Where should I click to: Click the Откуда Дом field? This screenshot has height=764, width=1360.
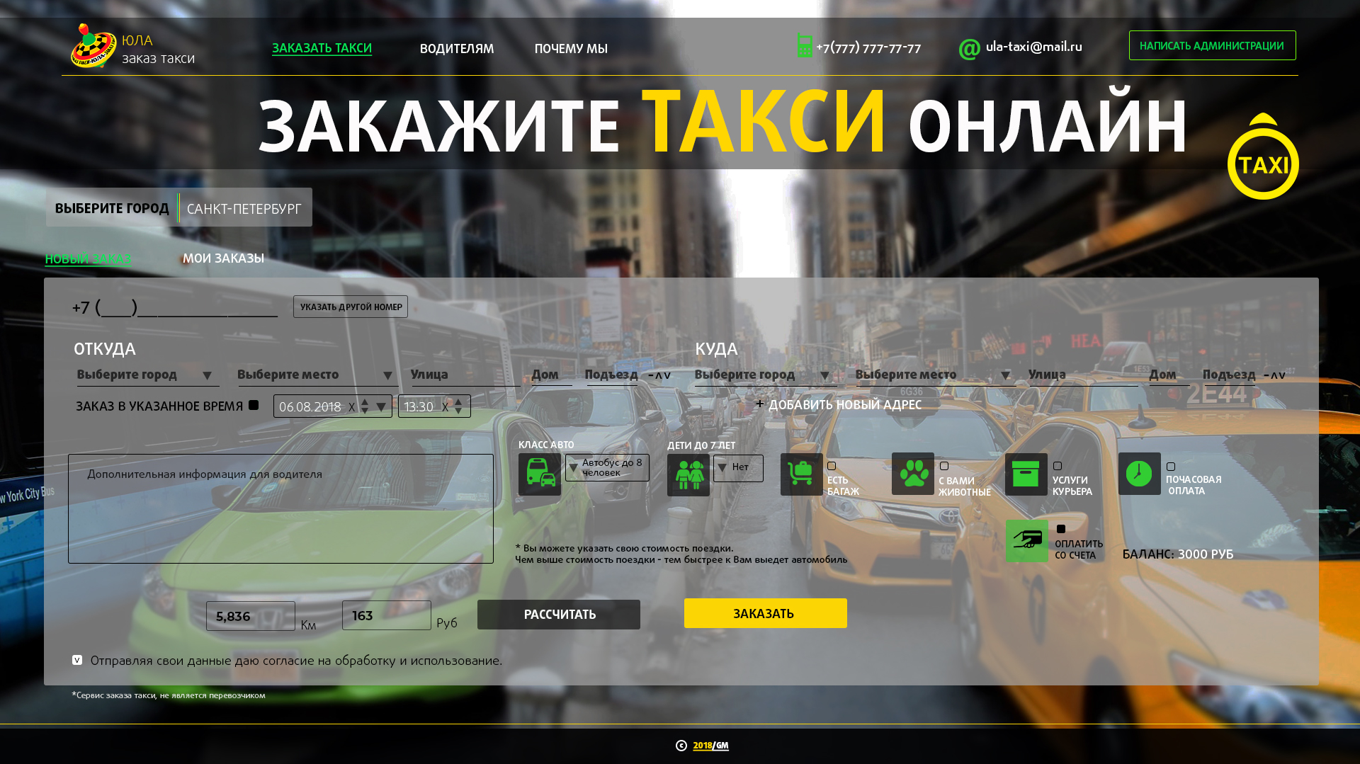coord(552,375)
